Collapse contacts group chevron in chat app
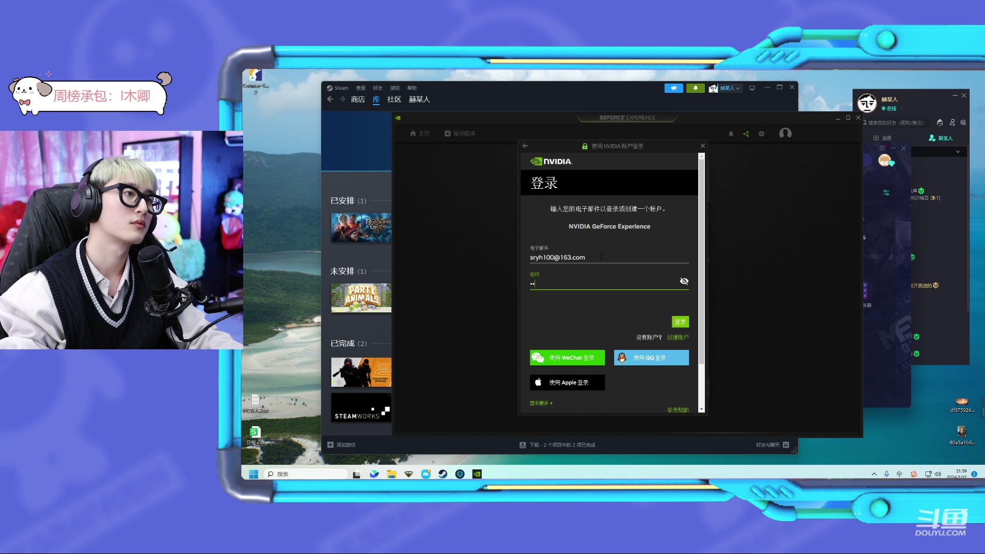Image resolution: width=985 pixels, height=554 pixels. [957, 152]
